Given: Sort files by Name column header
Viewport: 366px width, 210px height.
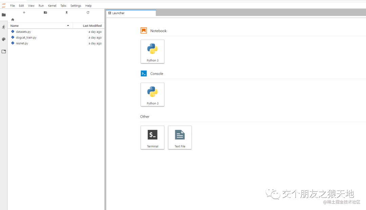Looking at the screenshot, I should [40, 26].
